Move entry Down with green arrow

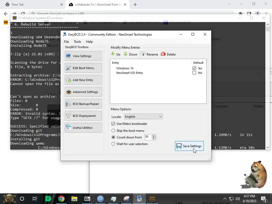pos(130,54)
